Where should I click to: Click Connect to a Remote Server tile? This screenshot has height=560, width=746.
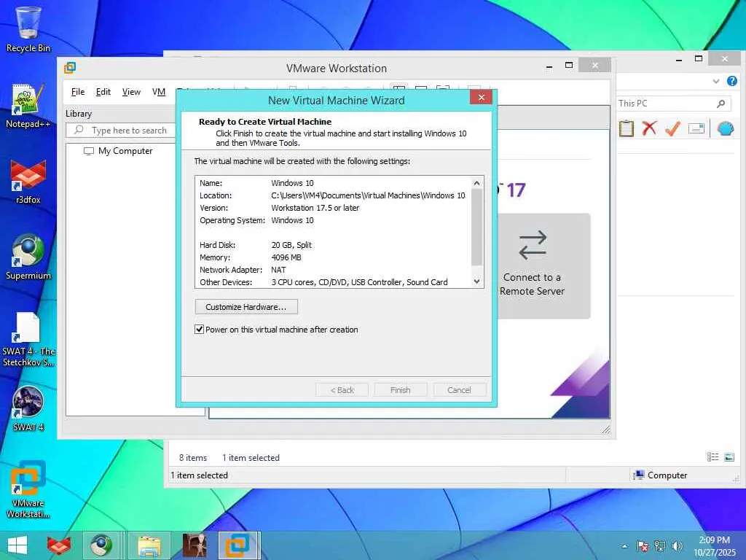click(543, 265)
